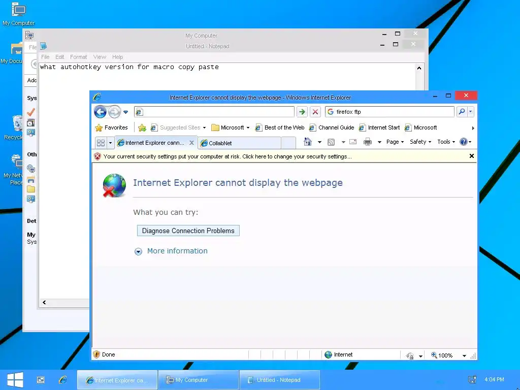Open the Home button dropdown arrow
The height and width of the screenshot is (390, 520).
(x=319, y=142)
